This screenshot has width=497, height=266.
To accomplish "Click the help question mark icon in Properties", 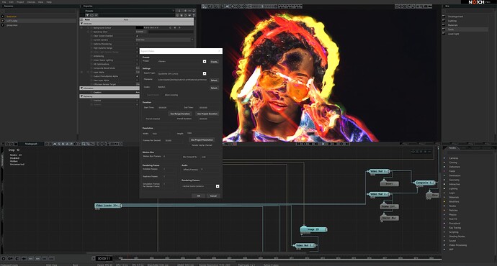I will (193, 15).
